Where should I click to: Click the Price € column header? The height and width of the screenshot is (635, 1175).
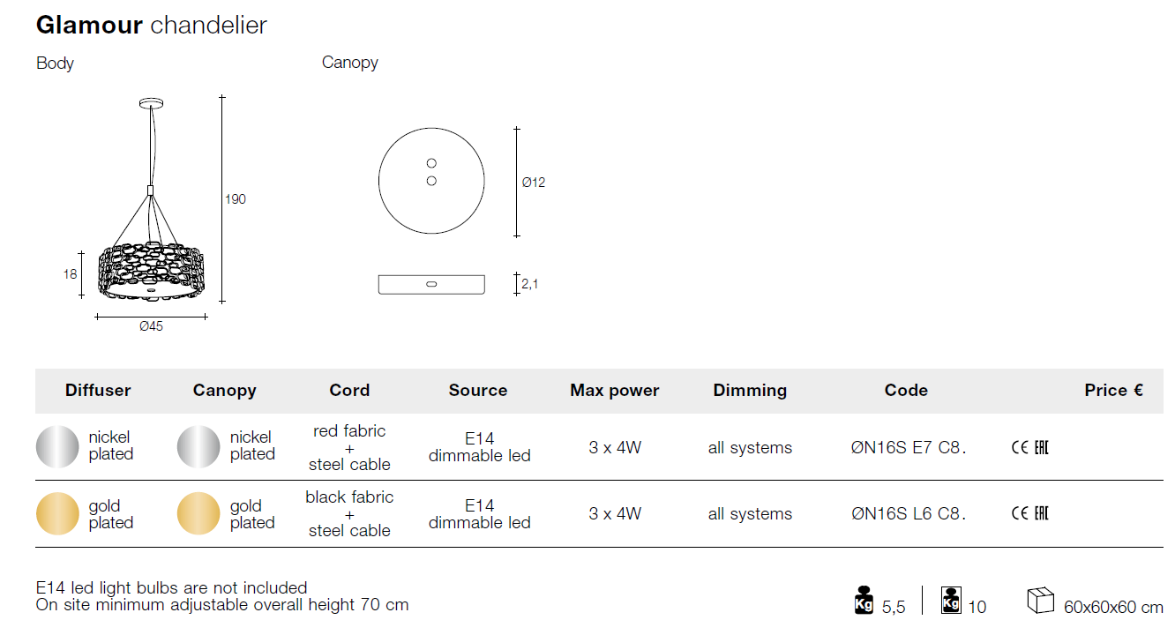(x=1114, y=390)
